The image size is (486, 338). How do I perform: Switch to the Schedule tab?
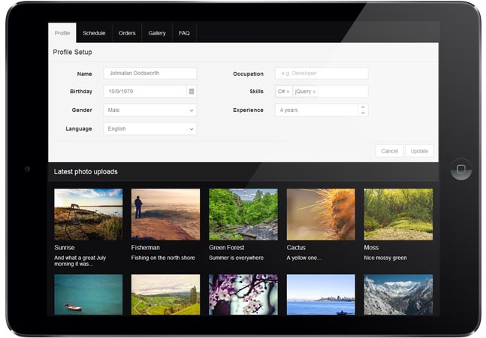point(94,33)
